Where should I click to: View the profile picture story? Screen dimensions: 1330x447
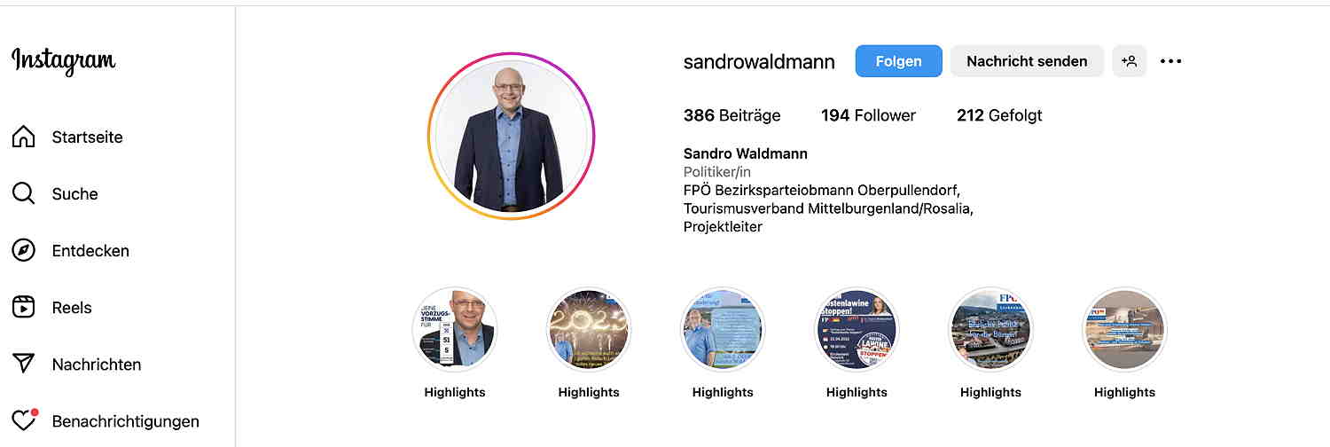tap(511, 137)
